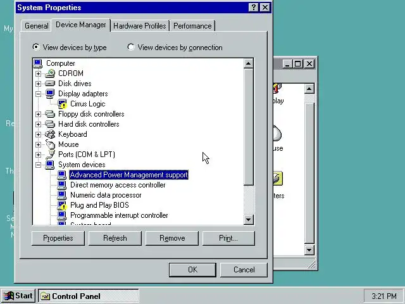Click the CDROM drive icon
The width and height of the screenshot is (405, 304).
tap(50, 73)
